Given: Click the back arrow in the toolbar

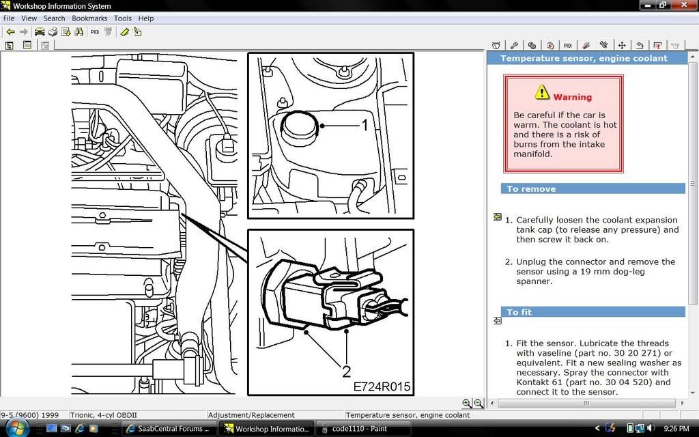Looking at the screenshot, I should [10, 31].
